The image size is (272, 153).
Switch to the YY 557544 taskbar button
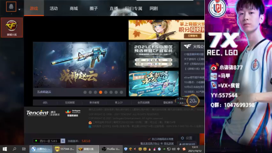coord(65,149)
